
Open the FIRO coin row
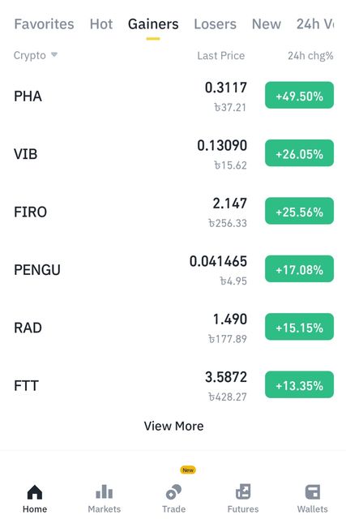pyautogui.click(x=173, y=212)
